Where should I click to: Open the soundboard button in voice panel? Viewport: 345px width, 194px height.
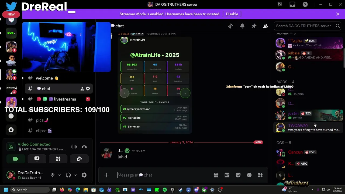point(79,159)
